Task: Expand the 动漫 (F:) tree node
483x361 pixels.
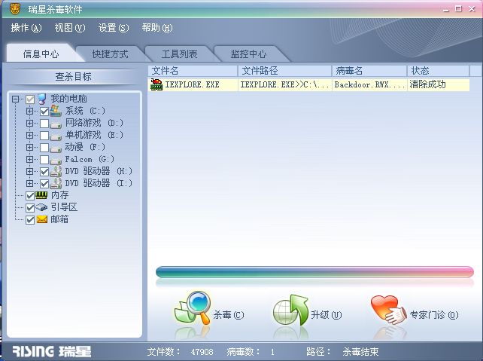Action: pos(29,147)
